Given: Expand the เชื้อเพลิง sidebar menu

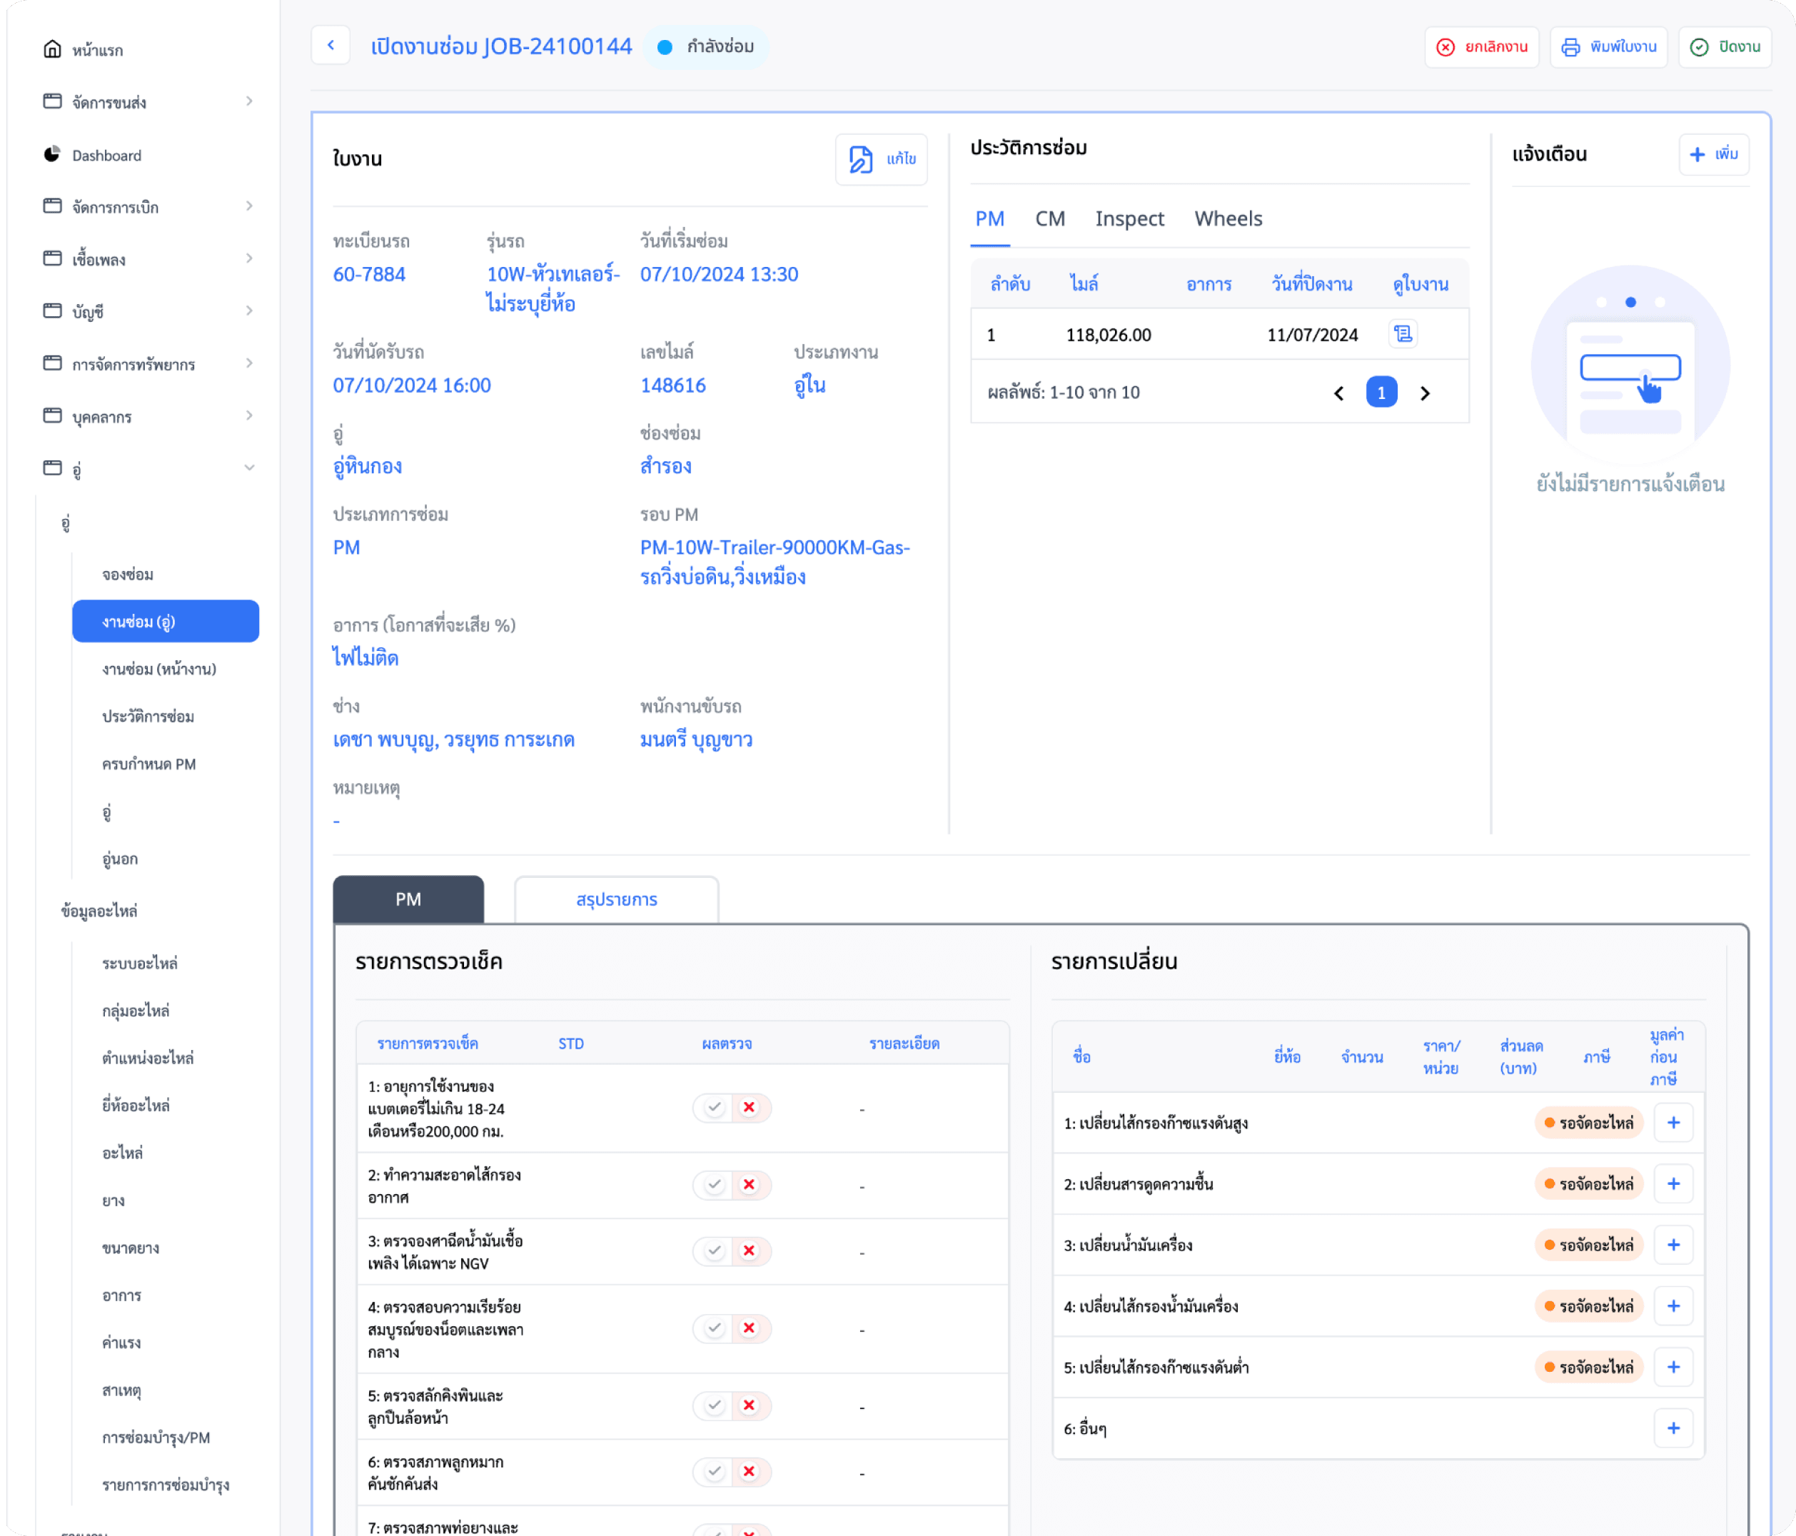Looking at the screenshot, I should (248, 258).
